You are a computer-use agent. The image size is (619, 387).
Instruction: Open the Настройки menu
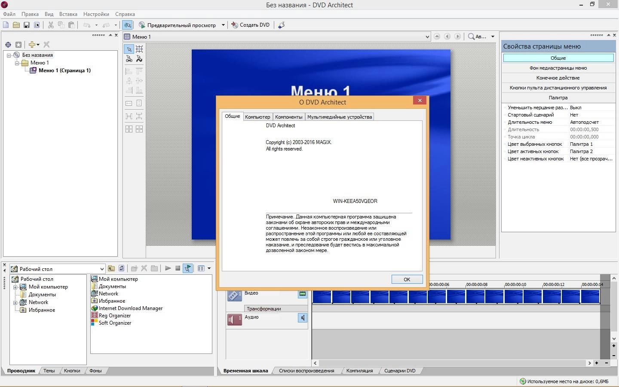pos(96,14)
